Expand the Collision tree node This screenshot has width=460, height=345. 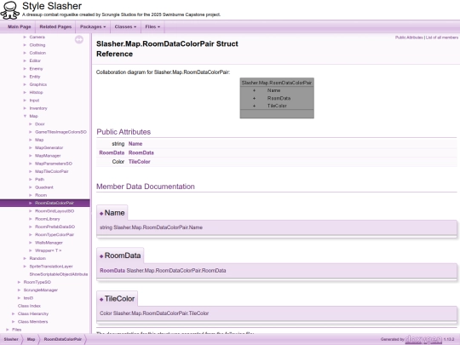coord(25,53)
